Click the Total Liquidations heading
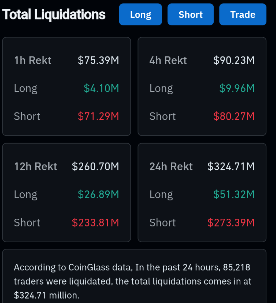The width and height of the screenshot is (276, 303). click(54, 15)
